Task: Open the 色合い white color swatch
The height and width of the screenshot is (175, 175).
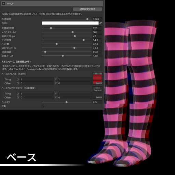Action: point(70,23)
